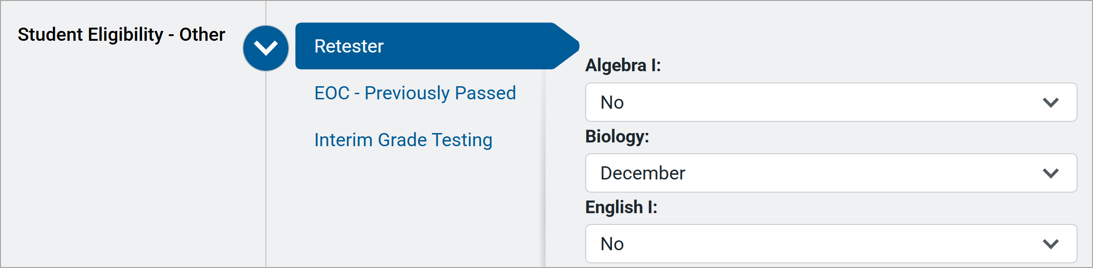Open the Biology dropdown

point(830,173)
